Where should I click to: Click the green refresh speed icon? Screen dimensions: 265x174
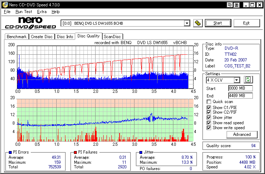pos(248,79)
